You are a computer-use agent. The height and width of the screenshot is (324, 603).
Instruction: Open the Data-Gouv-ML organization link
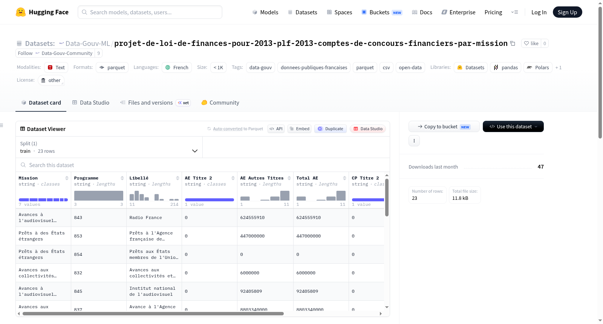coord(87,43)
